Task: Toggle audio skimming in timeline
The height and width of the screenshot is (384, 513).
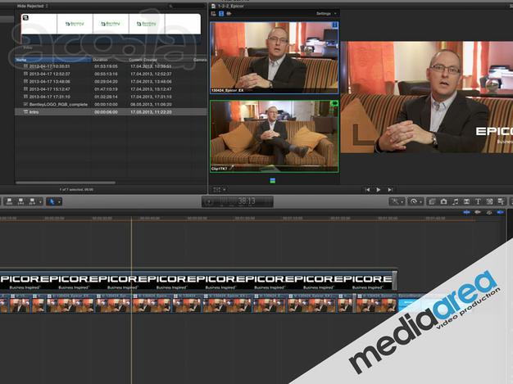Action: point(478,212)
